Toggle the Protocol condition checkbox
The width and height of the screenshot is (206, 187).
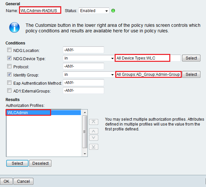coord(9,67)
